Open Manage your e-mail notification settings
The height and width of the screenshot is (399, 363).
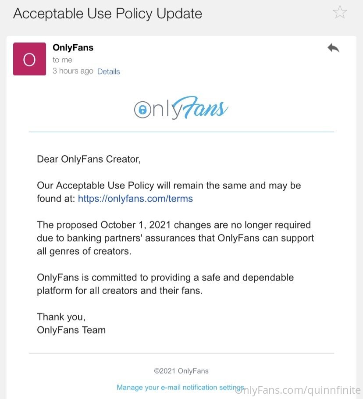180,388
